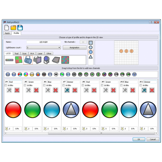162x162 pixels.
Task: Open the M.H fixture category tab
Action: [x=32, y=53]
